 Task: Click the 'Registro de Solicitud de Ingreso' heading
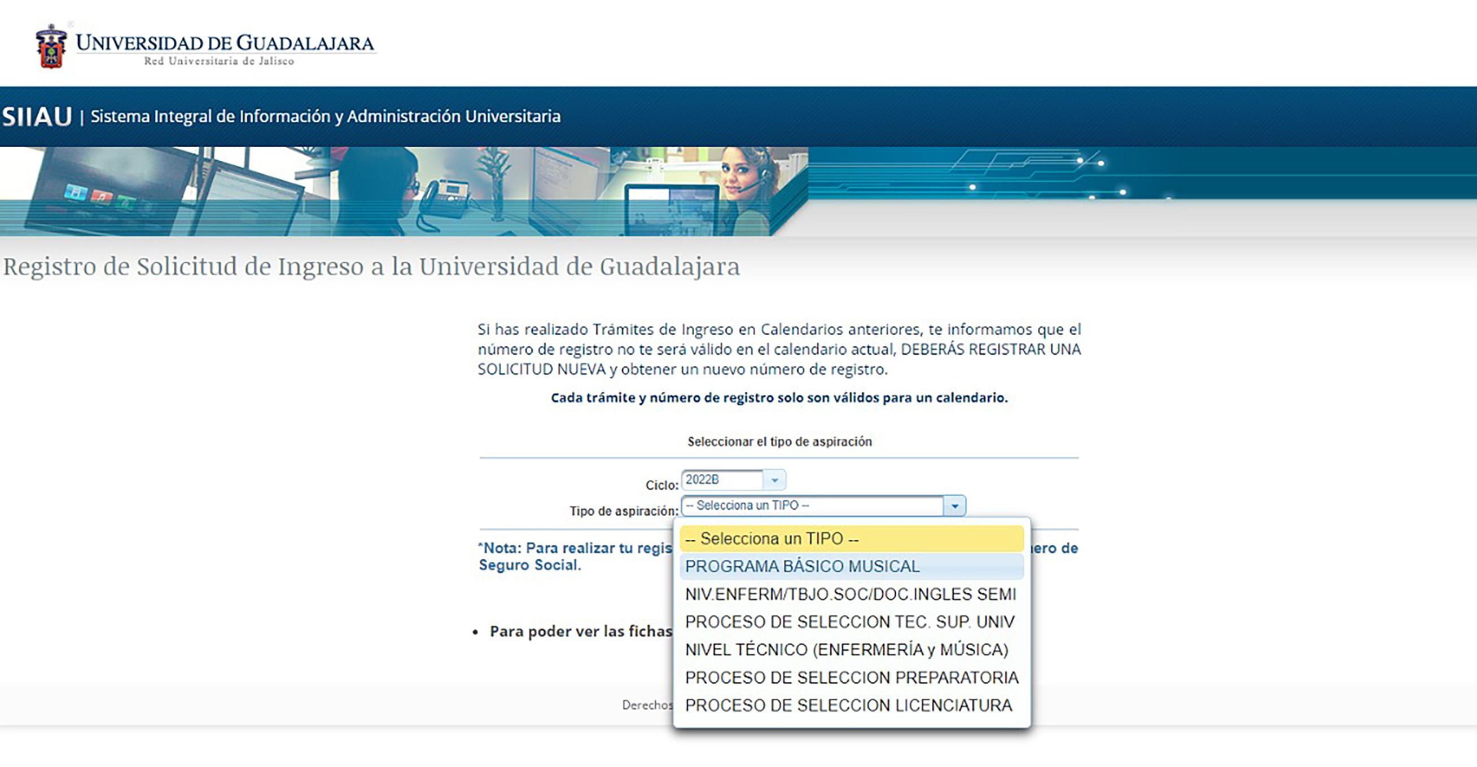coord(371,267)
